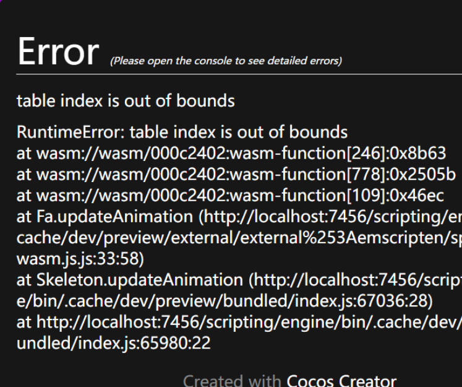The width and height of the screenshot is (462, 387).
Task: Click the RuntimeError line of the stack trace
Action: pyautogui.click(x=182, y=132)
